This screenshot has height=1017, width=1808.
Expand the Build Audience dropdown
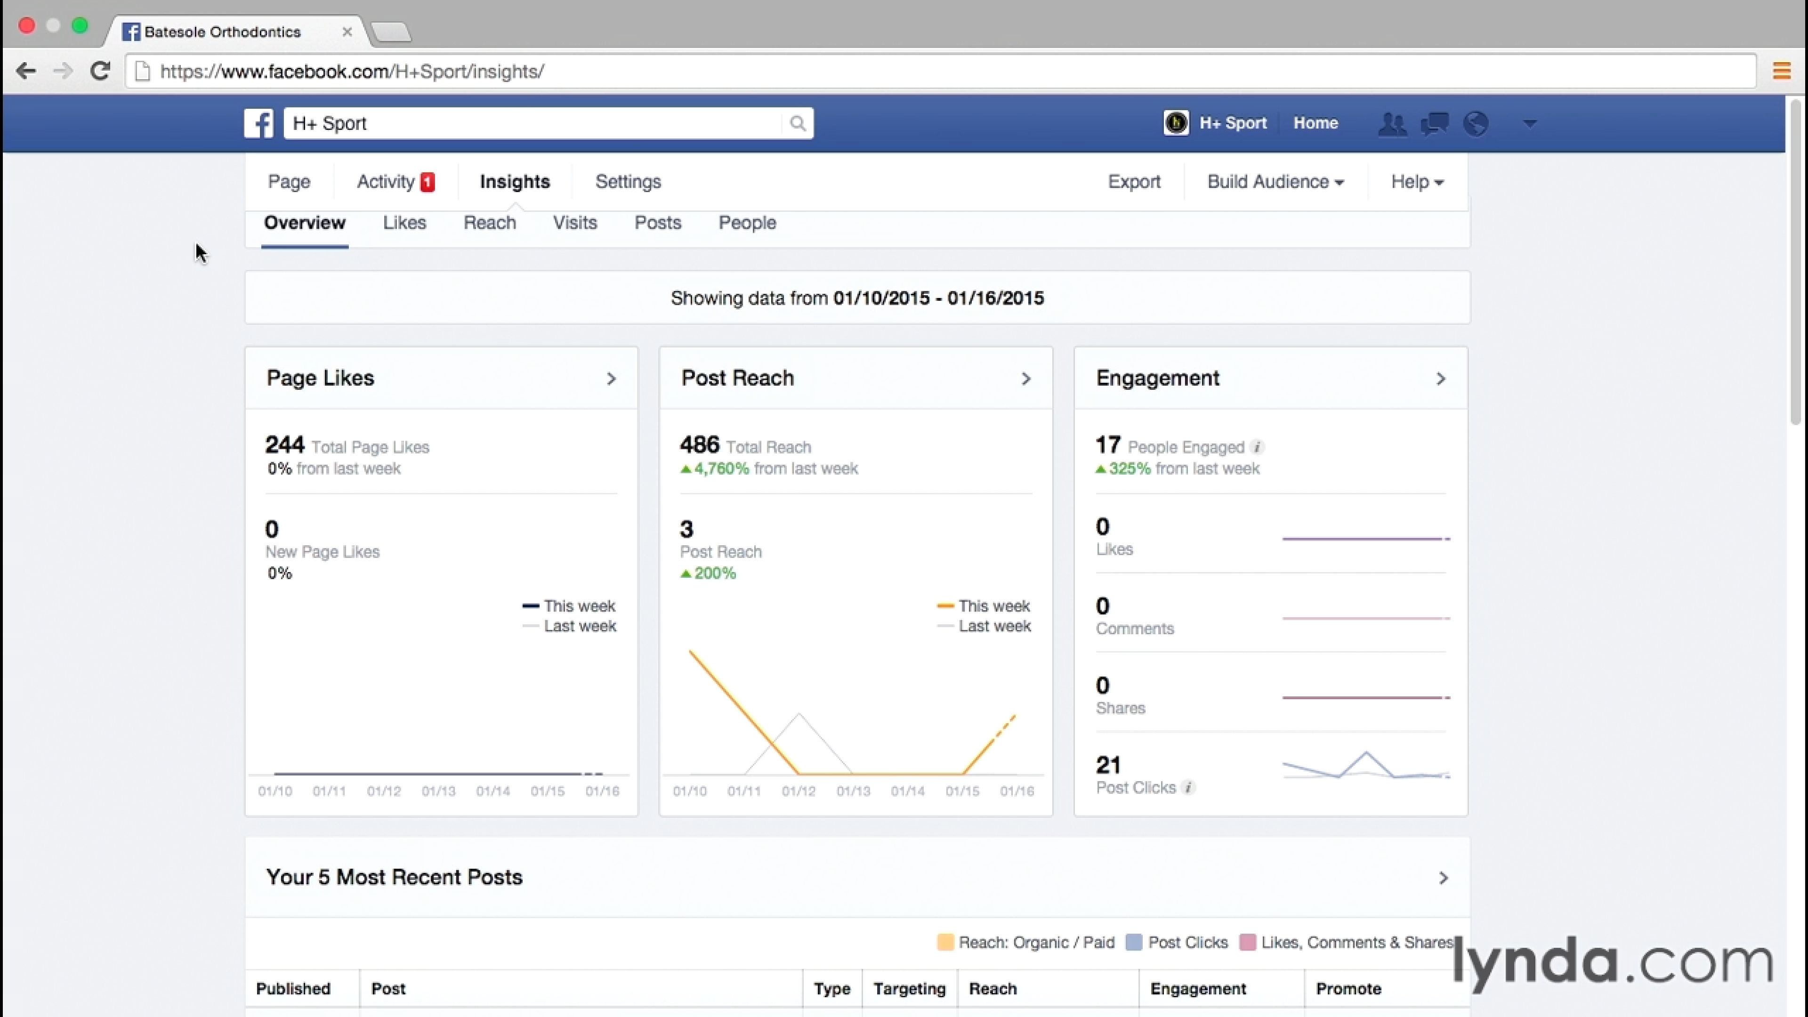pyautogui.click(x=1275, y=182)
